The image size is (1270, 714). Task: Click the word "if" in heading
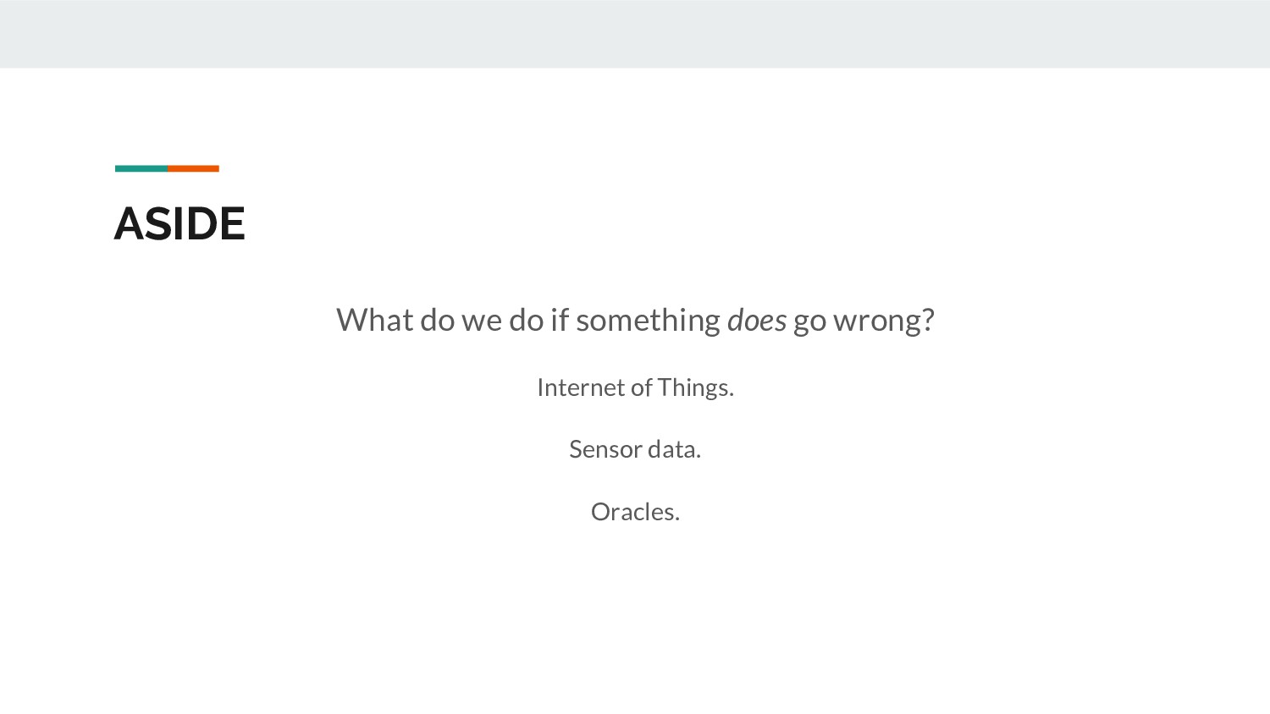click(x=560, y=321)
